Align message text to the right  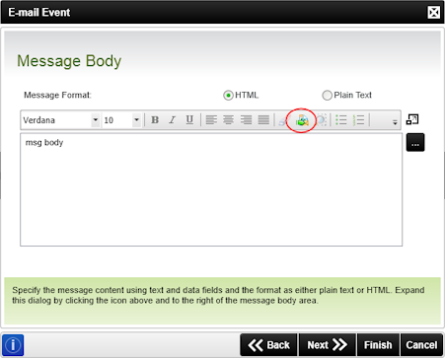coord(246,120)
